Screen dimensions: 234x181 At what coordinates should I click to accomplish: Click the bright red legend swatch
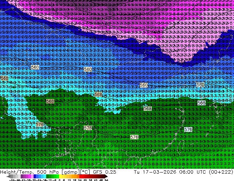(x=80, y=177)
